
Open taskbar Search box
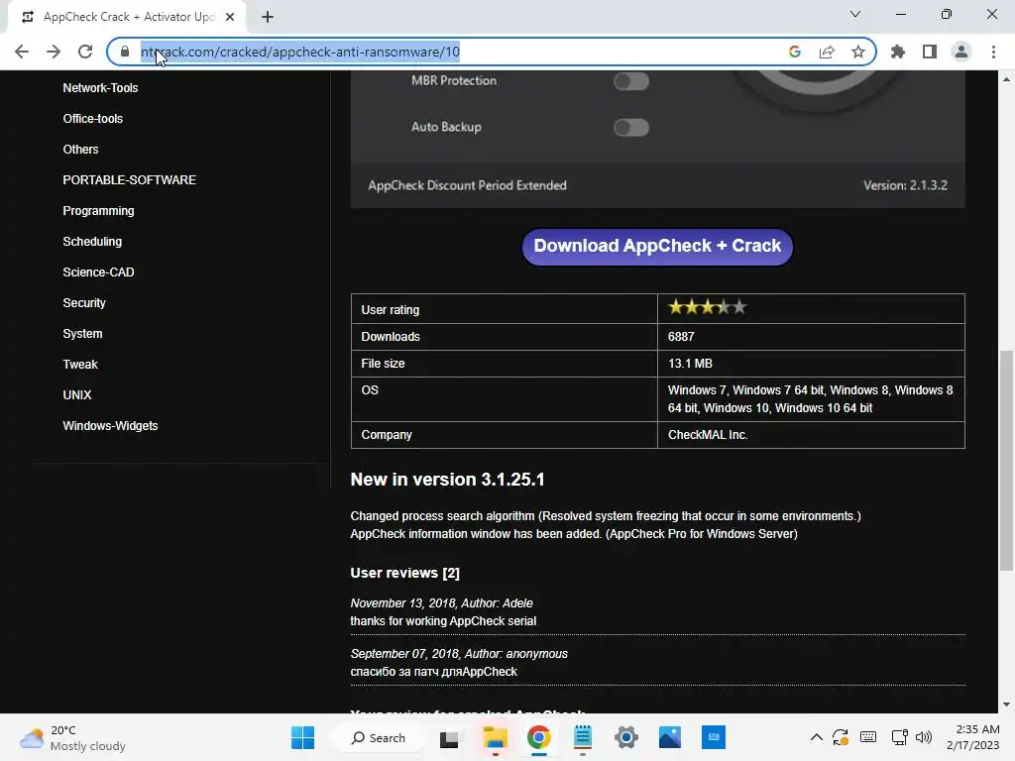click(x=378, y=737)
